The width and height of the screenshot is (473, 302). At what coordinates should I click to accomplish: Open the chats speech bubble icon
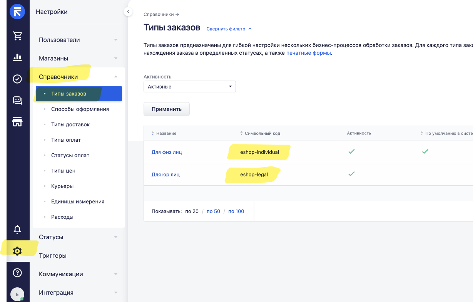tap(17, 101)
